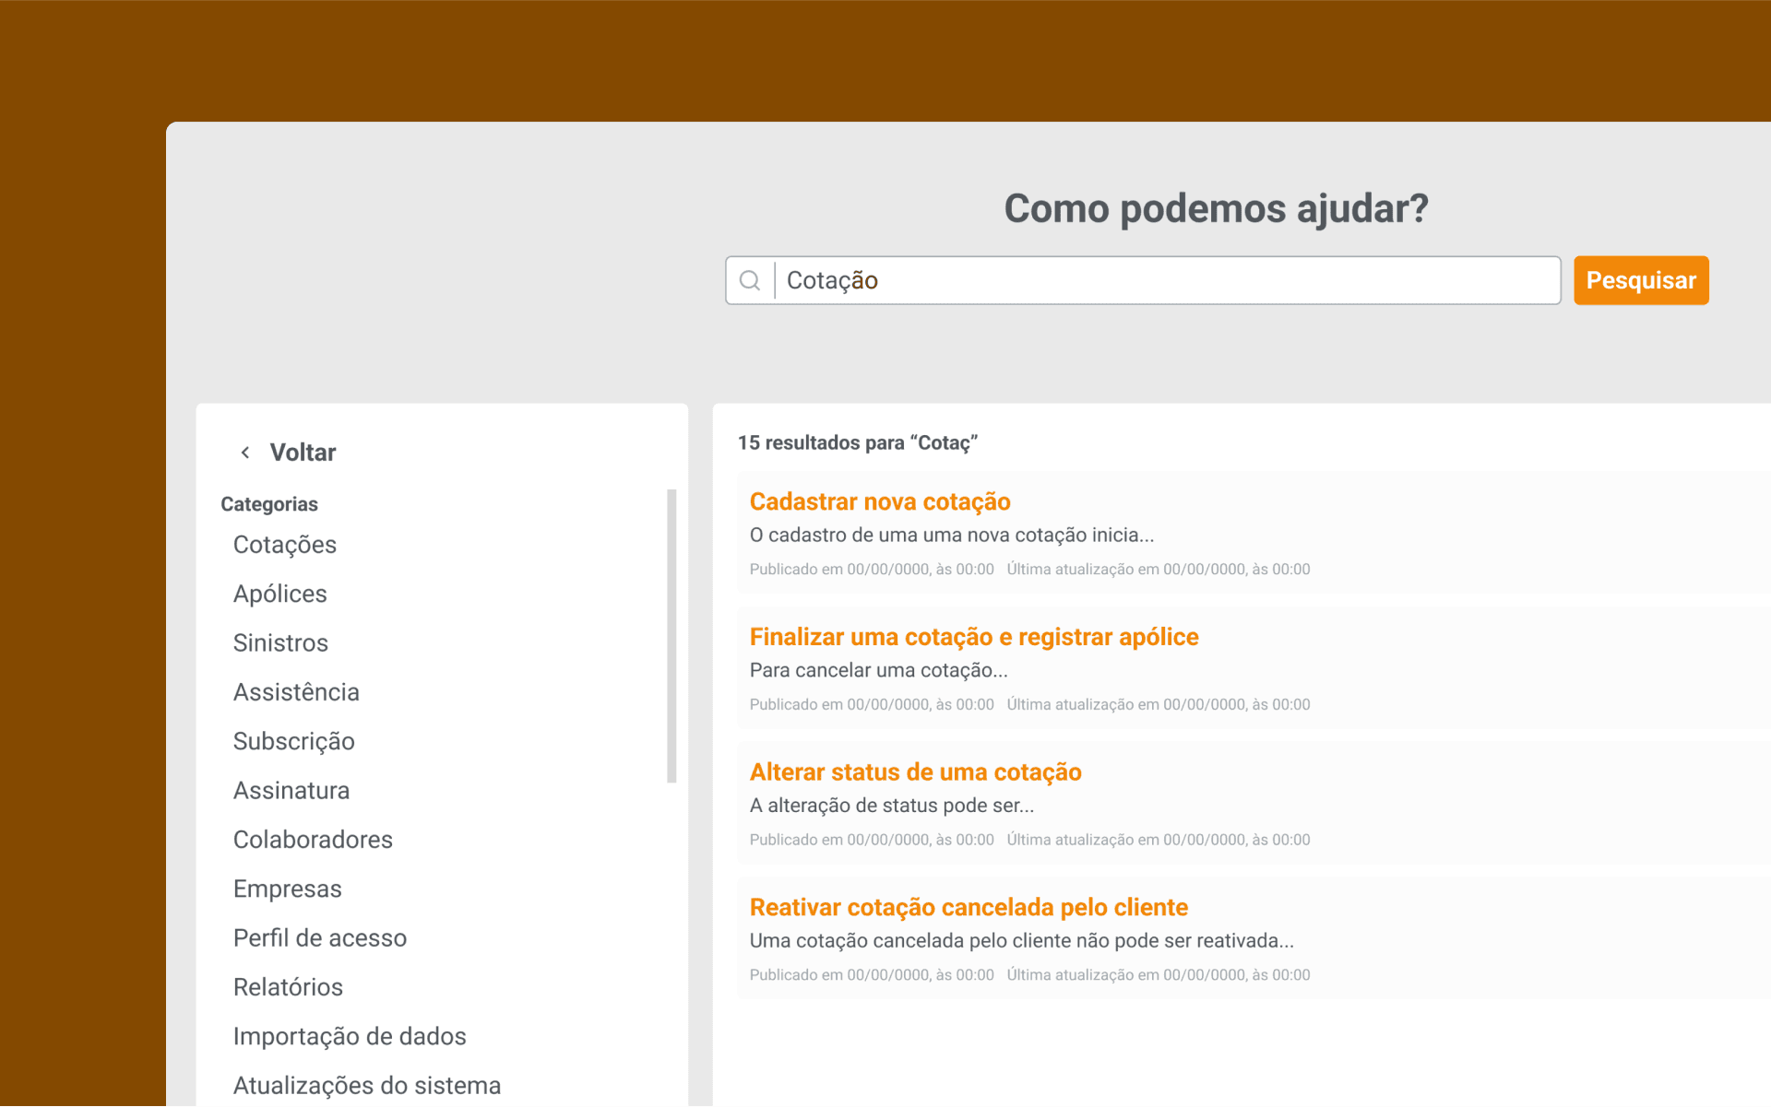Open the Assistência category
The image size is (1771, 1107).
tap(296, 692)
